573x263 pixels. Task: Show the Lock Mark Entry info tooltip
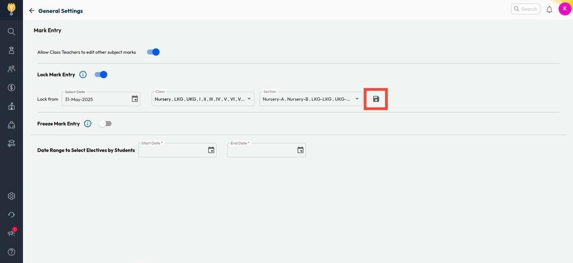[83, 75]
